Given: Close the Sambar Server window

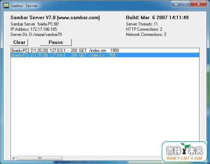Looking at the screenshot, I should [x=198, y=4].
